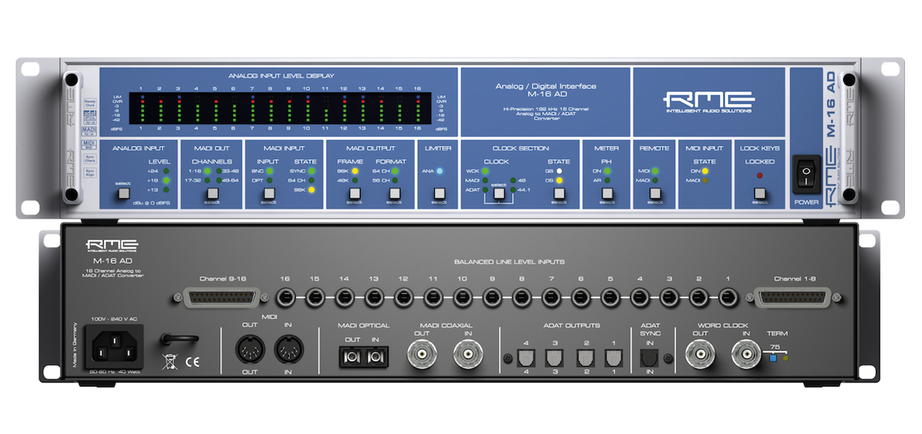Click the 1-16 channels LED
Viewport: 922px width, 434px height.
[207, 171]
